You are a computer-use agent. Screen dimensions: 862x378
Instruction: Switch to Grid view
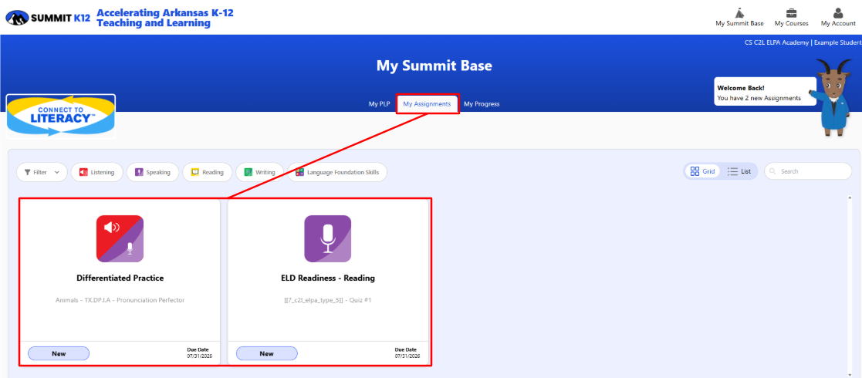click(702, 171)
